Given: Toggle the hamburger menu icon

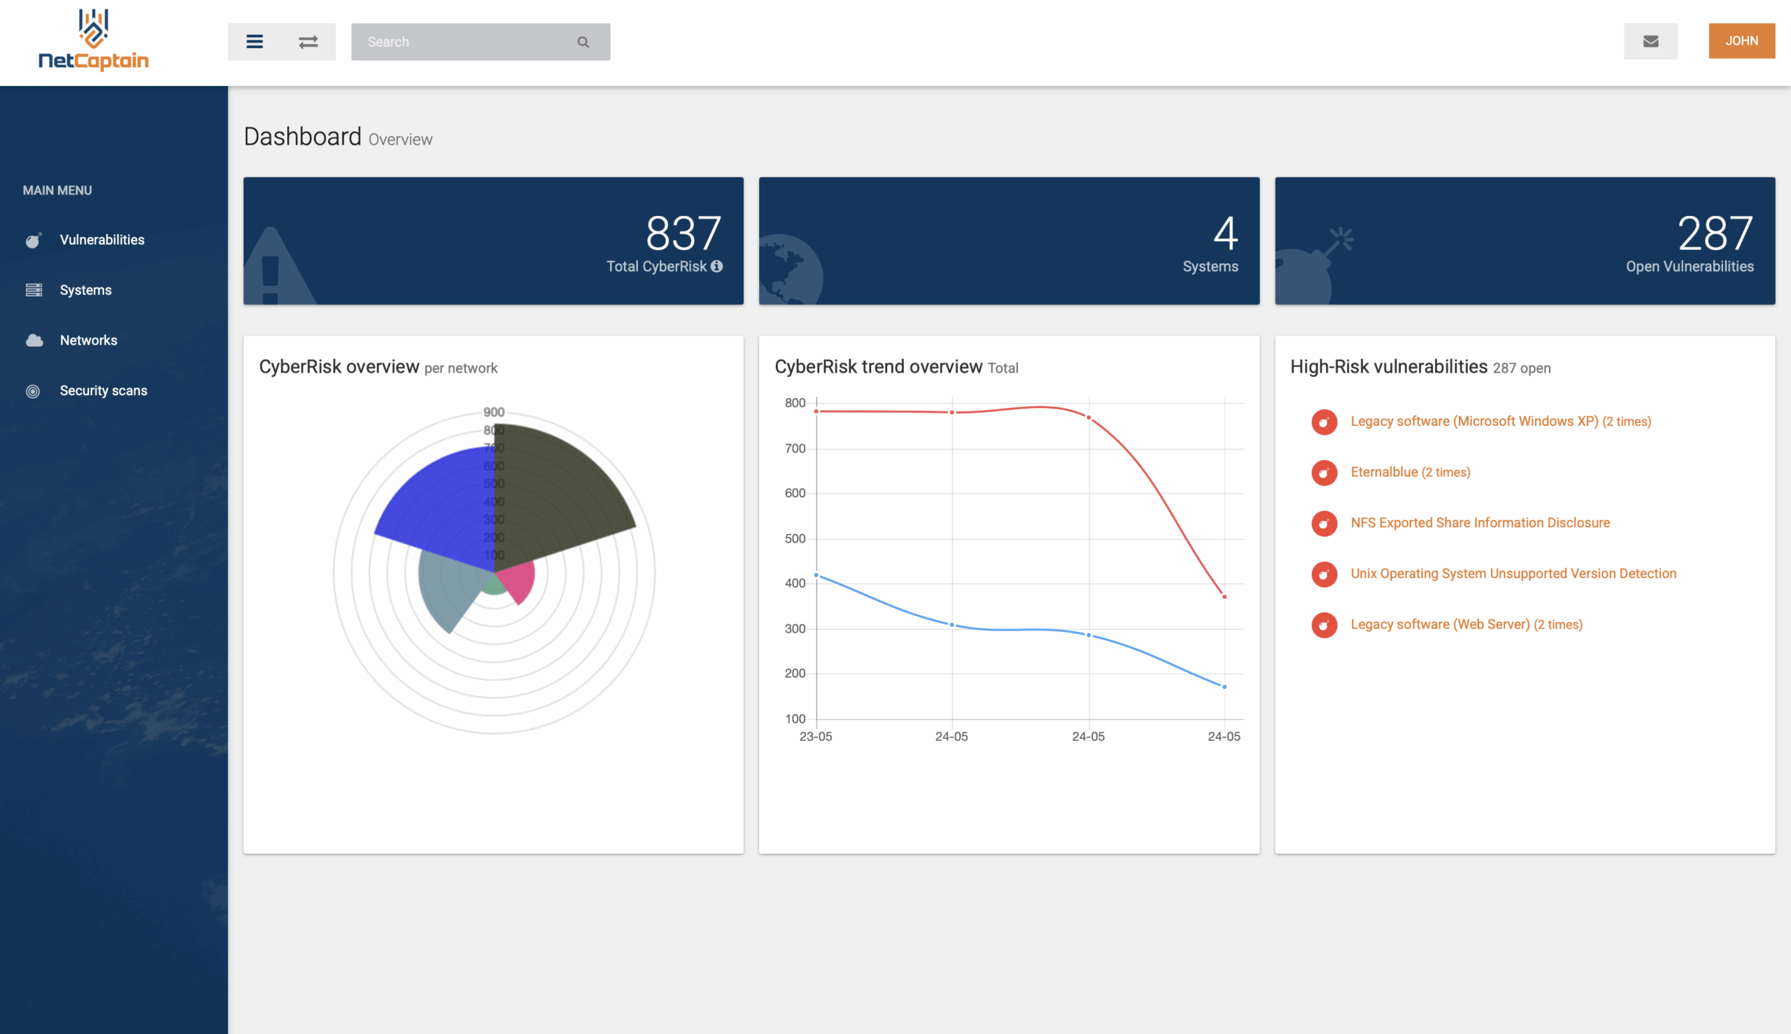Looking at the screenshot, I should pyautogui.click(x=255, y=42).
